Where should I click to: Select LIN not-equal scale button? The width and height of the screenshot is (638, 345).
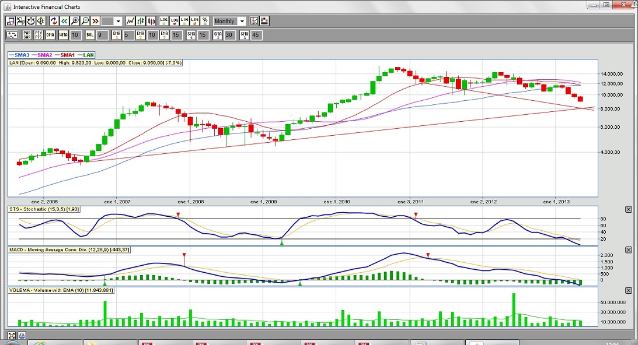pos(194,21)
